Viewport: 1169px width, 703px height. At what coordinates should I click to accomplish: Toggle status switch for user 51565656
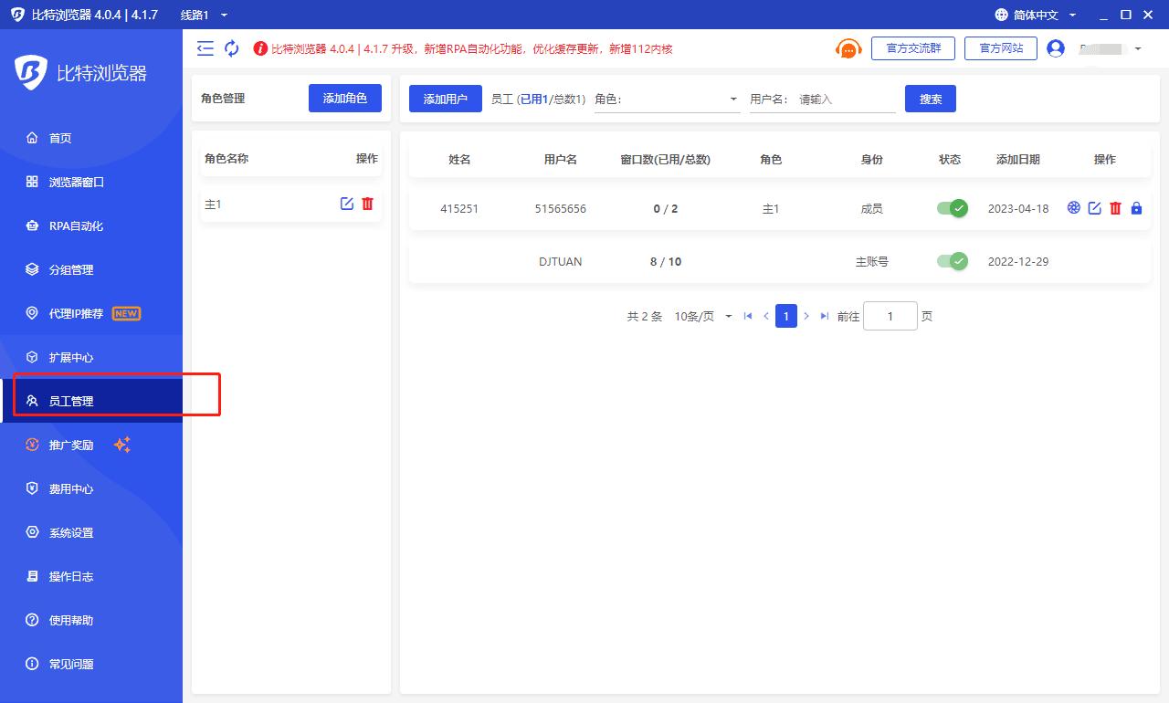click(x=952, y=208)
